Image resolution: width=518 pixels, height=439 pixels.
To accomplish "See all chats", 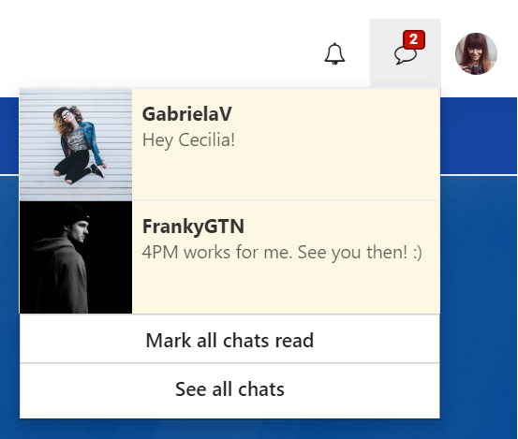I will [229, 389].
